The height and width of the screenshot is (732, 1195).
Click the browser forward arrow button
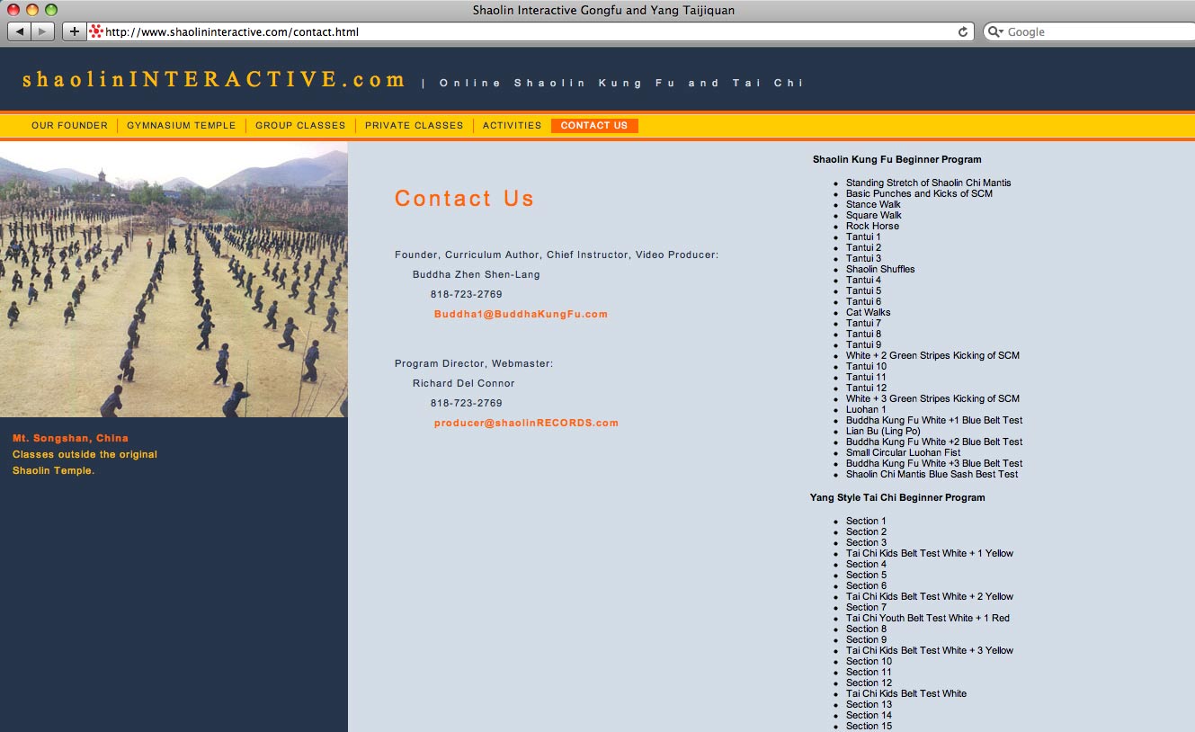(x=43, y=31)
